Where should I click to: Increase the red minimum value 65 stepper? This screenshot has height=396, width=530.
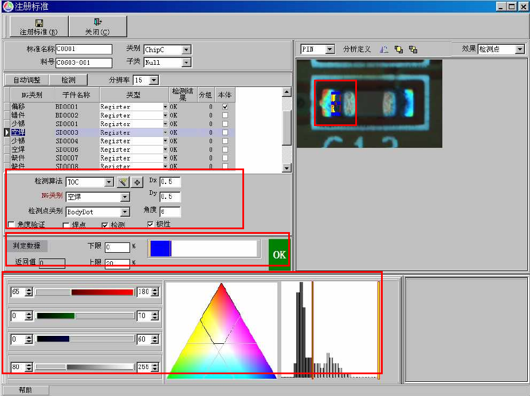[x=29, y=290]
